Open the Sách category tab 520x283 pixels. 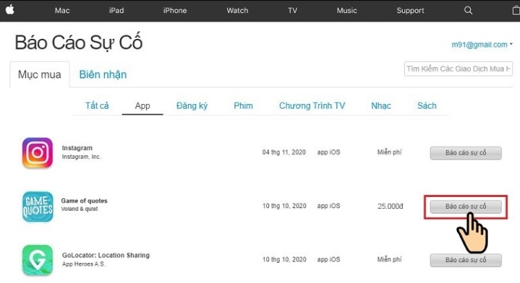click(x=427, y=105)
